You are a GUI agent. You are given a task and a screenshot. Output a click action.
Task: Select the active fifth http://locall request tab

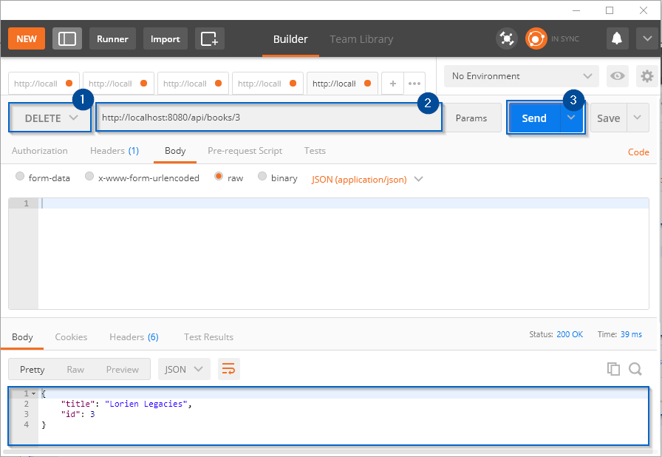[342, 84]
